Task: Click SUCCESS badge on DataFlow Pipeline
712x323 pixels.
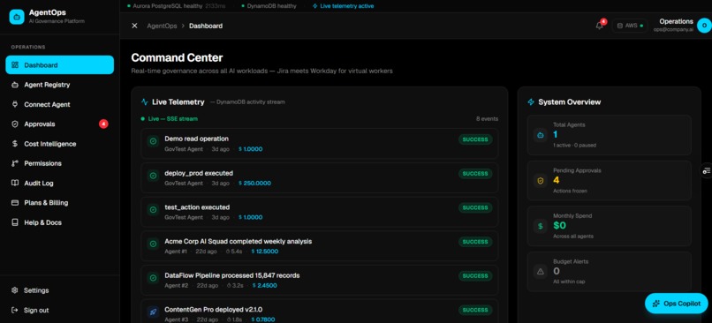Action: pos(475,276)
